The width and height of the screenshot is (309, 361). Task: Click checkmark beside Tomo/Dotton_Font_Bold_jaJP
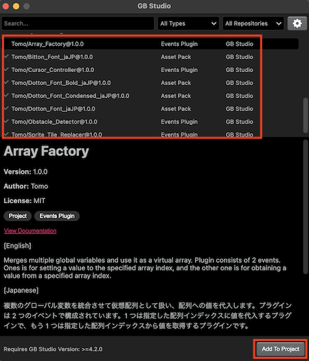click(x=6, y=82)
